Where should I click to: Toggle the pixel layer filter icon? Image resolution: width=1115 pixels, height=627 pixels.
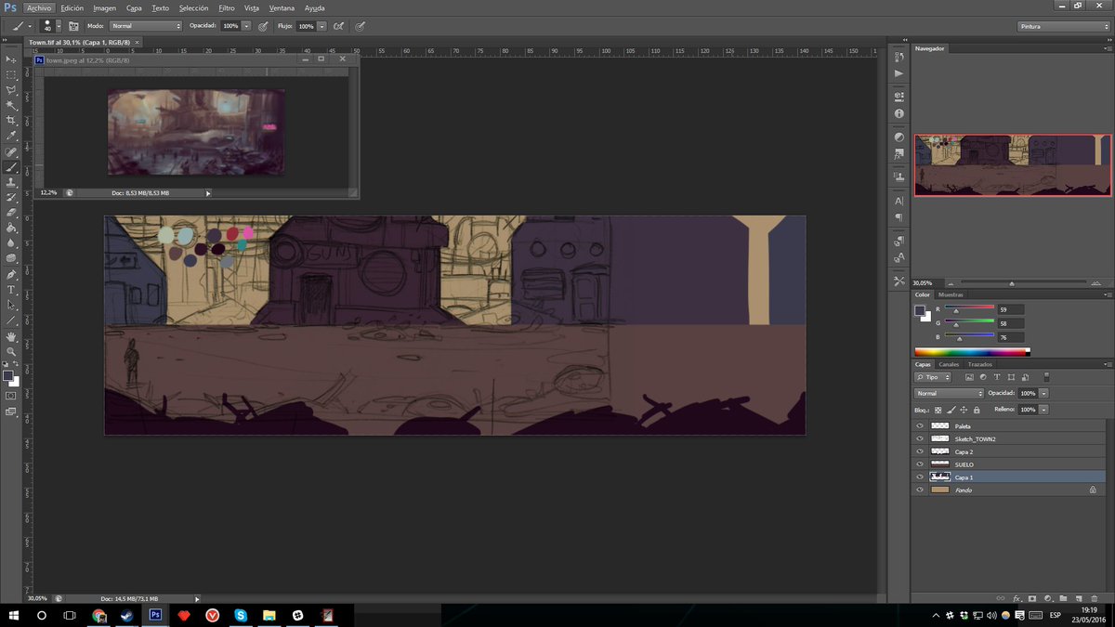click(x=968, y=377)
